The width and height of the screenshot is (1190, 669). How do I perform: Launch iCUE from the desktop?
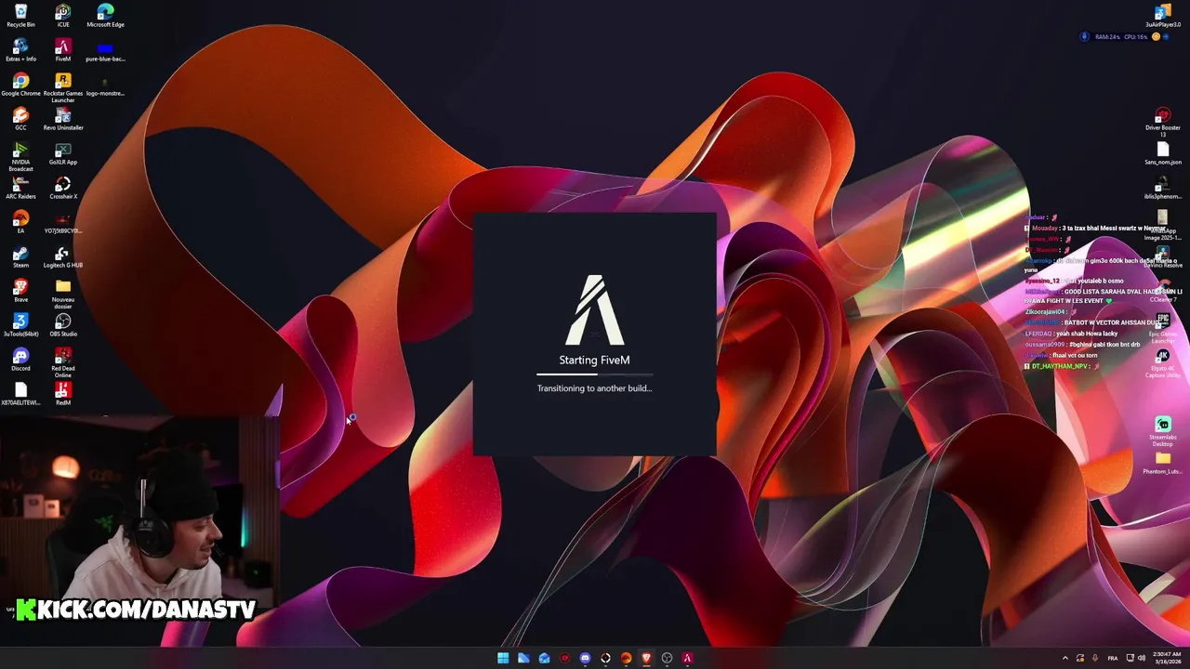pos(62,15)
